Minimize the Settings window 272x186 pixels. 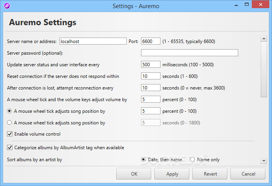point(236,5)
